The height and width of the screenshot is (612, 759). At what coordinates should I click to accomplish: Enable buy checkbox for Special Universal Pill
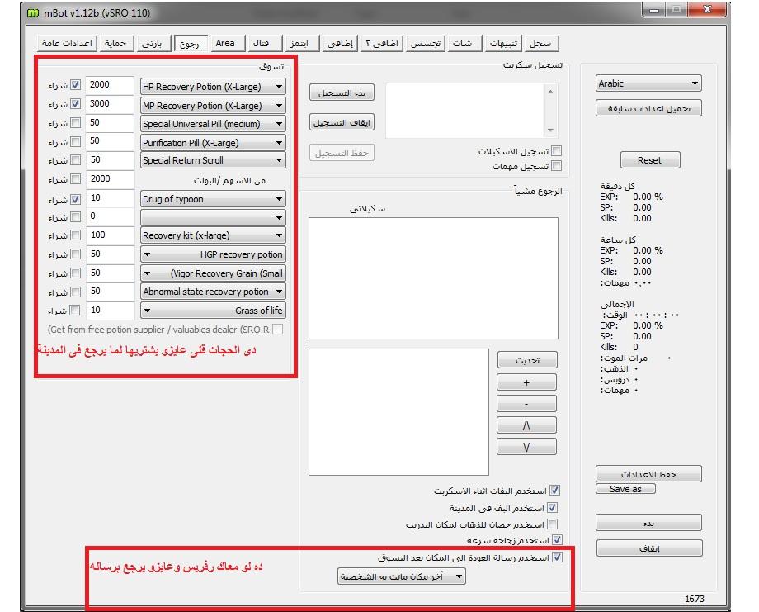pos(76,122)
